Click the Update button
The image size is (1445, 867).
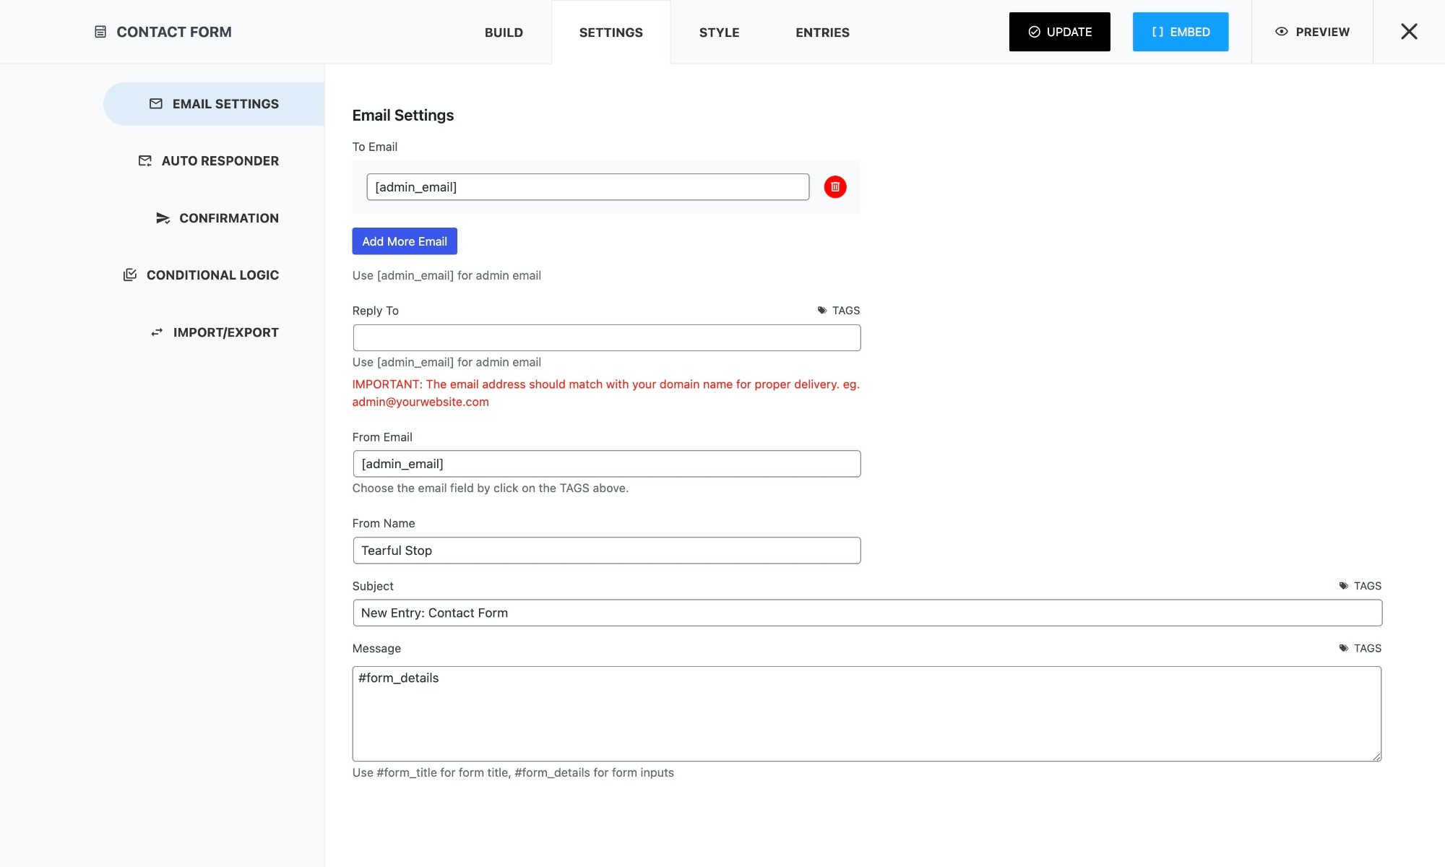point(1059,32)
